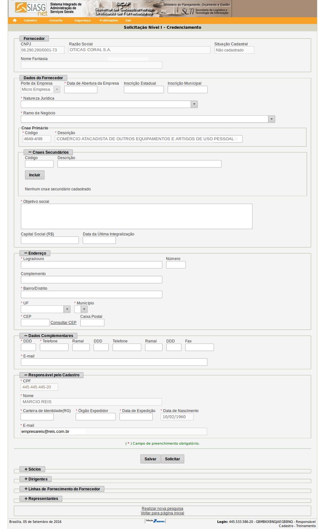
Task: Focus the required Telefone field
Action: (x=54, y=347)
